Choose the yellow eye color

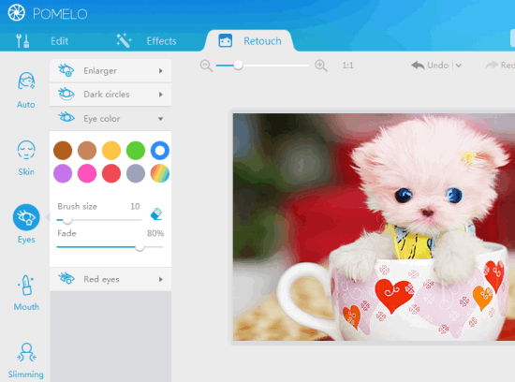(111, 151)
